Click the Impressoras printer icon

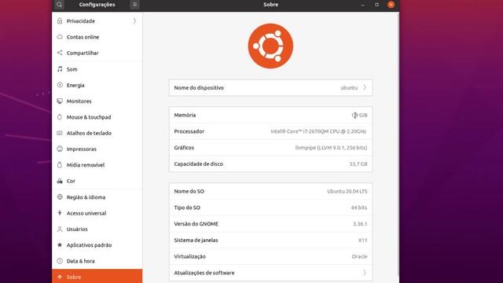pos(60,149)
